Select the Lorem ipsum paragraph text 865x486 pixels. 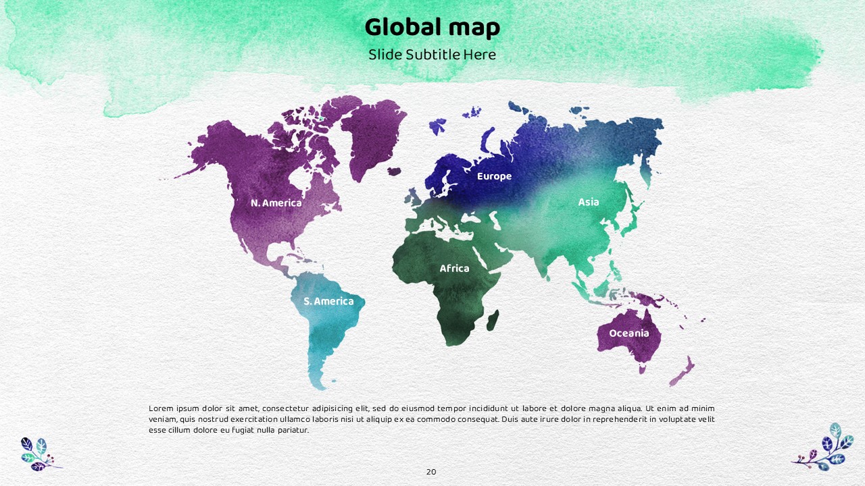(431, 419)
